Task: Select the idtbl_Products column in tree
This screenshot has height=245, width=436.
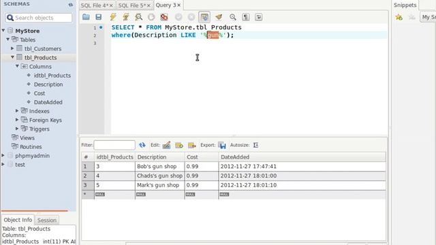Action: pyautogui.click(x=52, y=76)
